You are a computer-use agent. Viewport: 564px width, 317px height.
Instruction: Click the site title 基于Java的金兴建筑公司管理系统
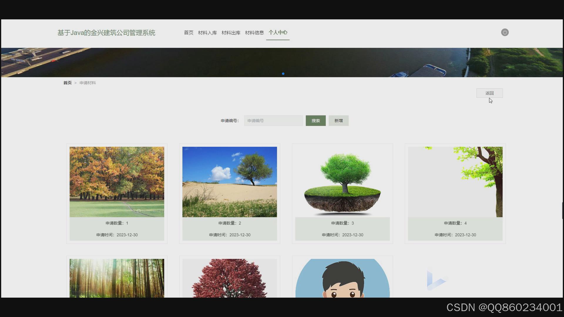coord(106,33)
